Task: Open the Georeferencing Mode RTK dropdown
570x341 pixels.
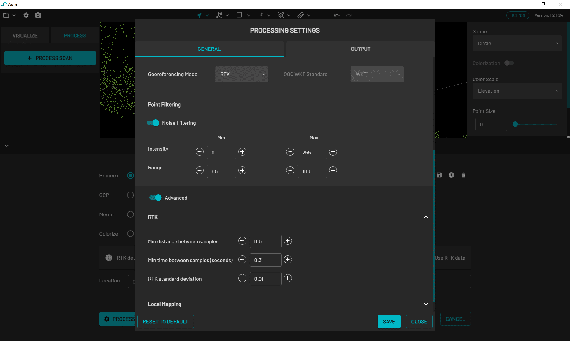Action: click(241, 74)
